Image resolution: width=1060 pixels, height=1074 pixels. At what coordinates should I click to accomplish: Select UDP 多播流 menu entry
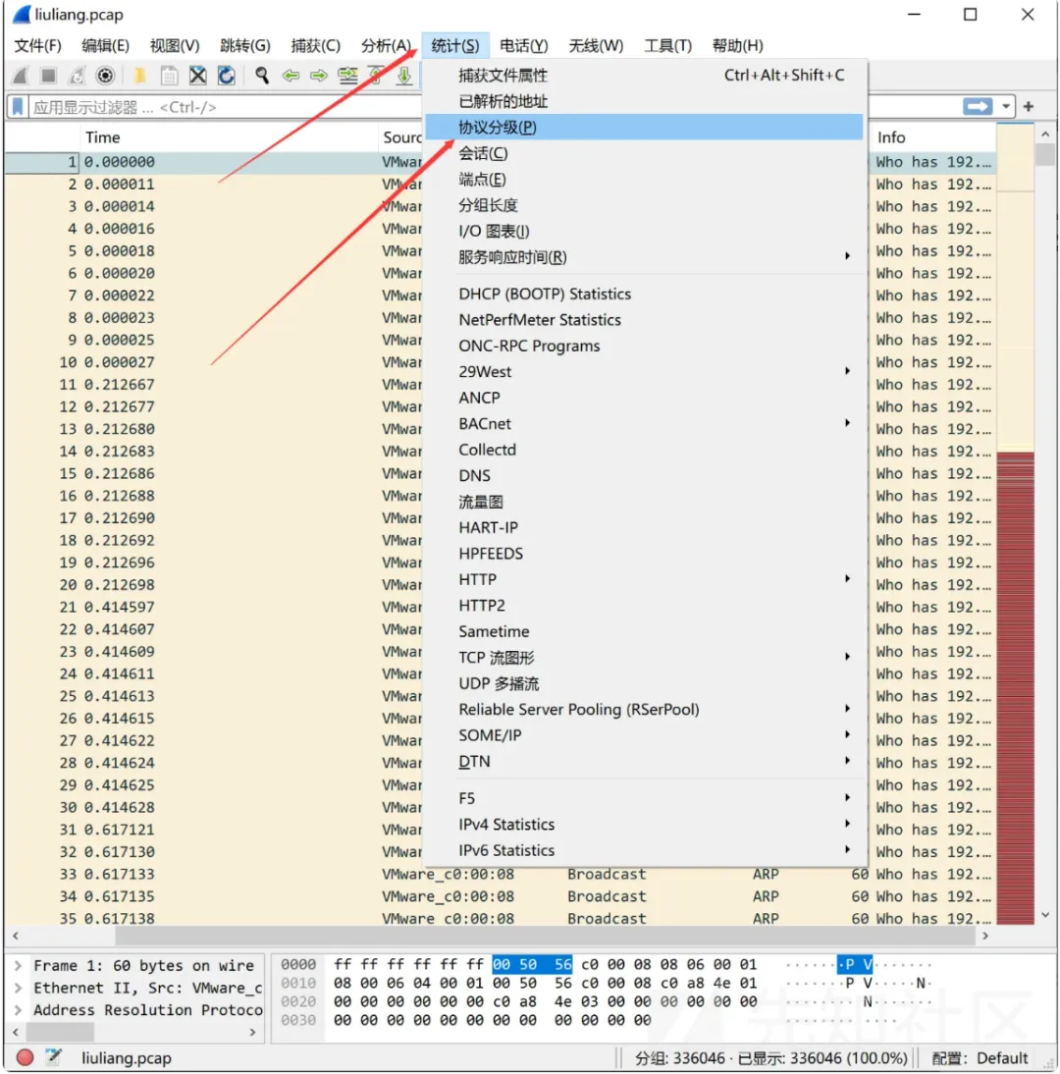(x=644, y=683)
